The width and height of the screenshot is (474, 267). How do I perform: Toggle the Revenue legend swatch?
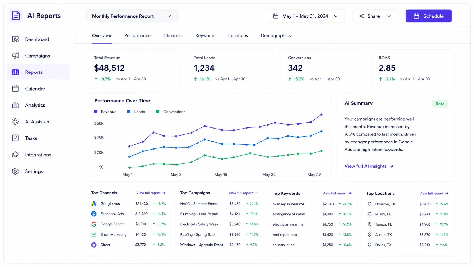[96, 112]
